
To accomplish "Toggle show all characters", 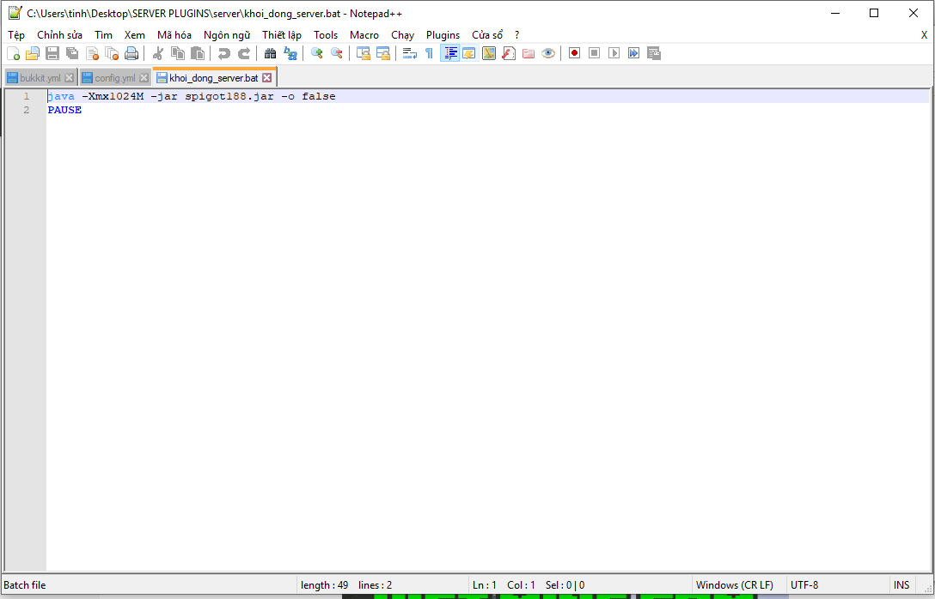I will click(427, 52).
